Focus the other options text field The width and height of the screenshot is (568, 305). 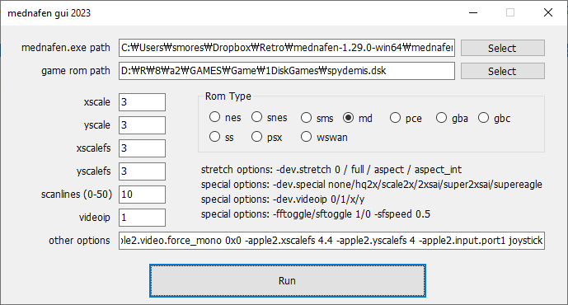(331, 241)
